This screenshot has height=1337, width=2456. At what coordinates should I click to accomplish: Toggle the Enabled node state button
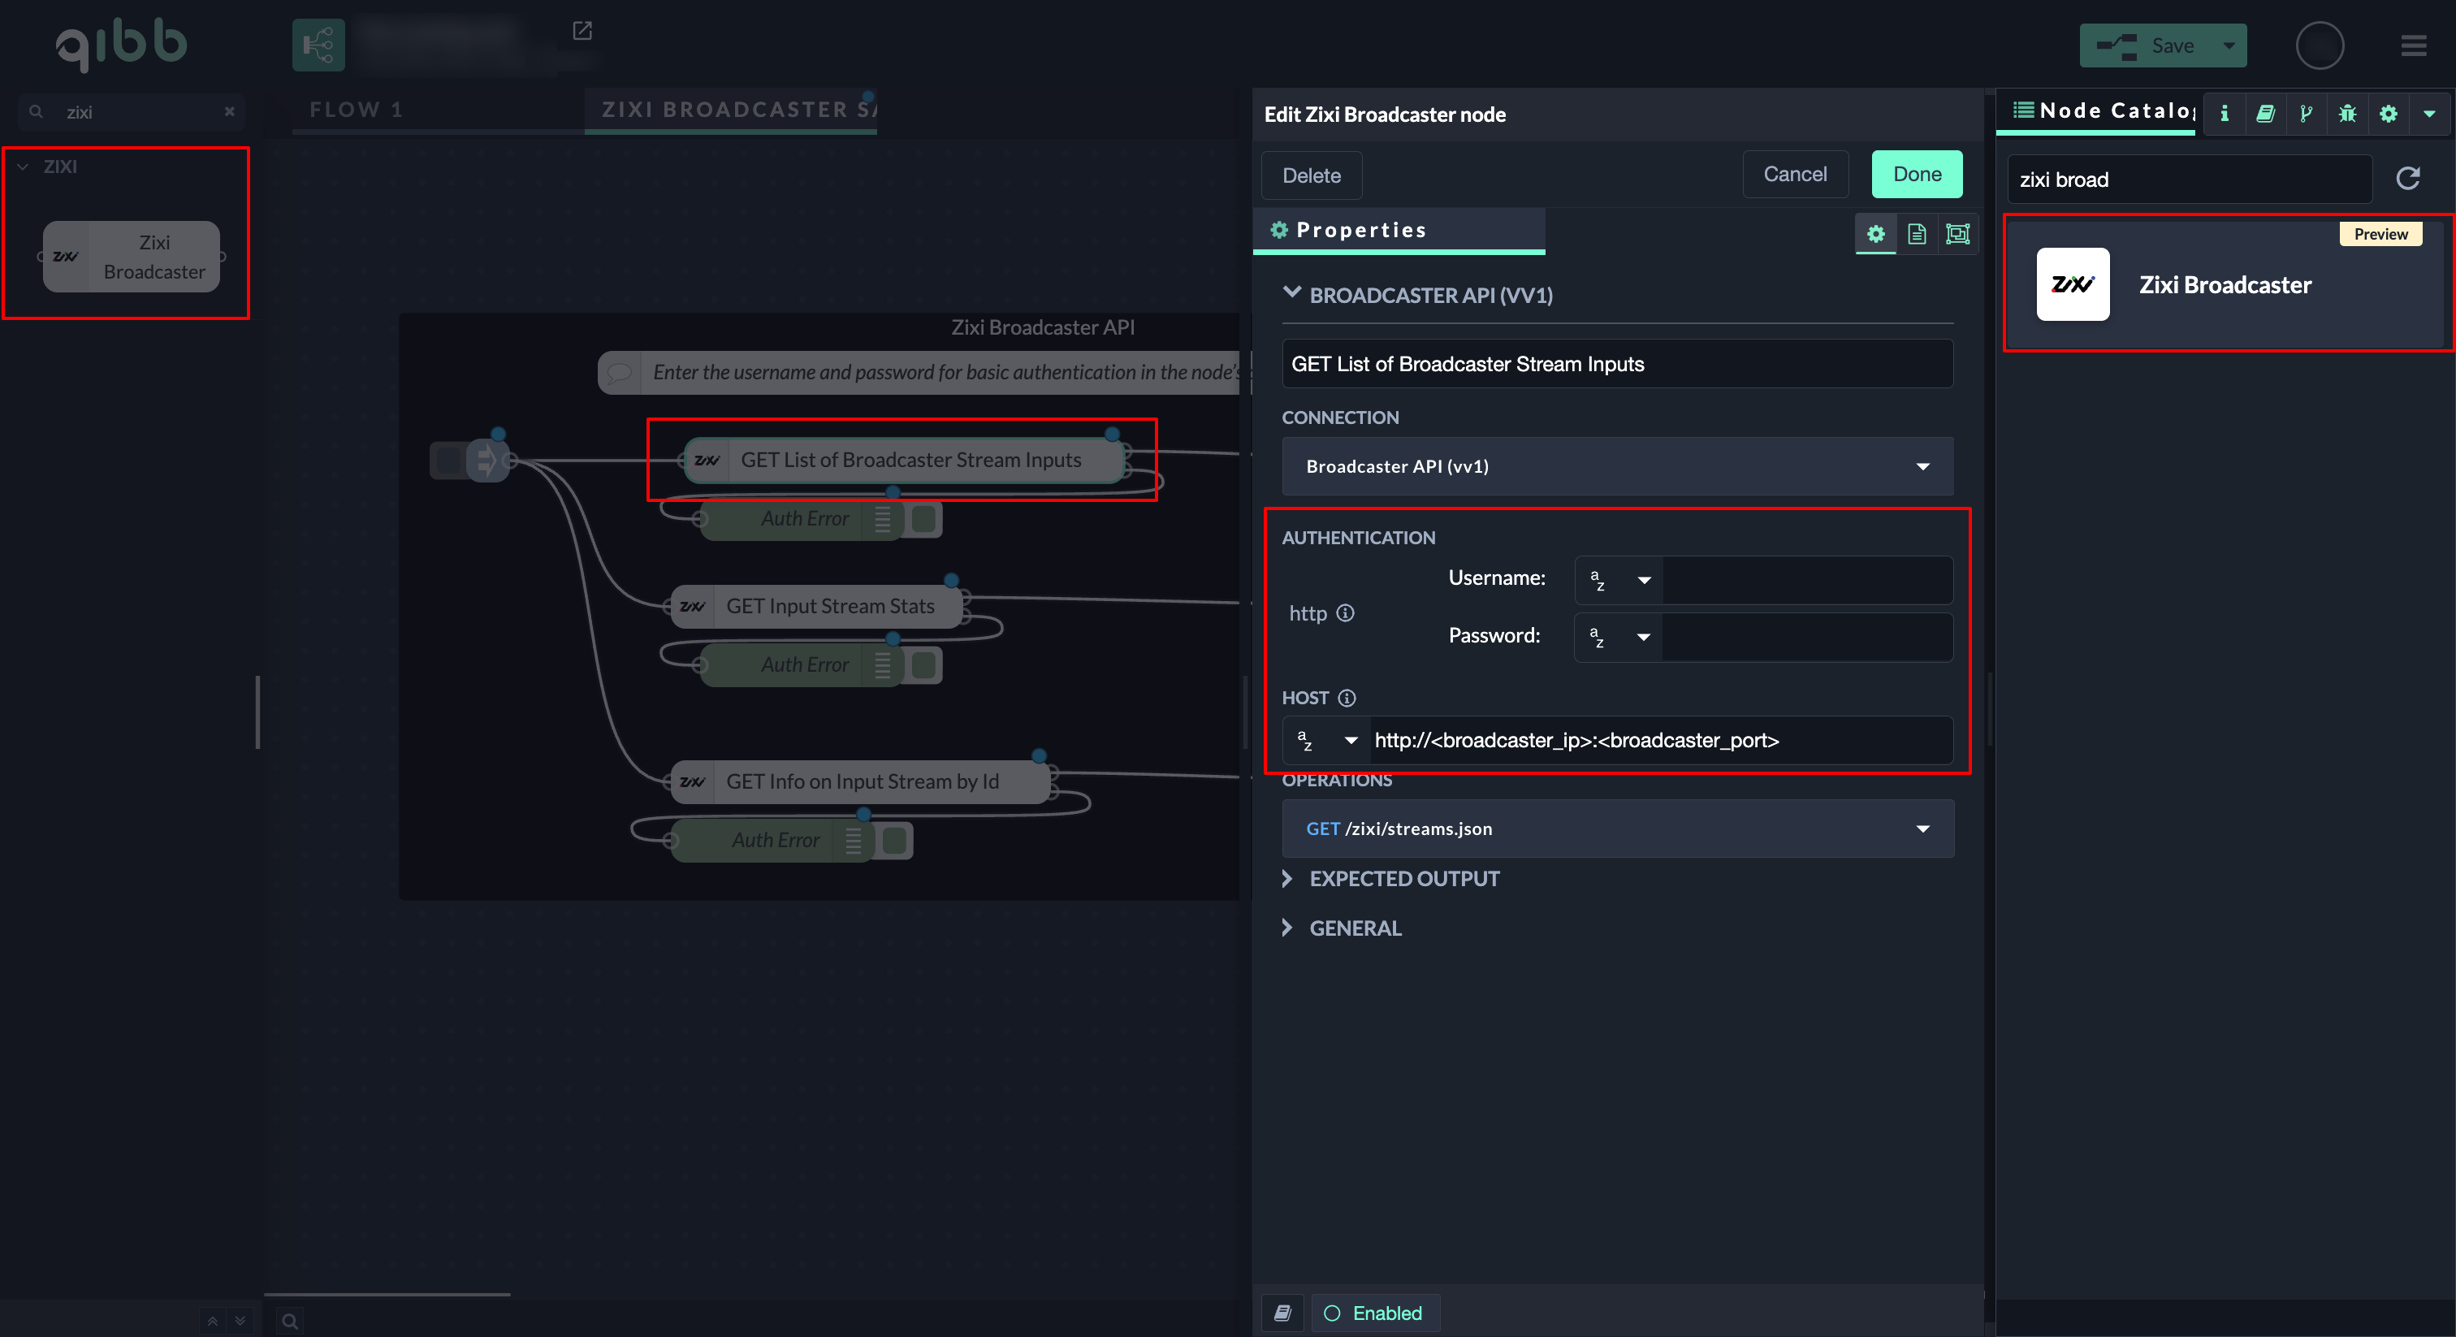pos(1374,1313)
